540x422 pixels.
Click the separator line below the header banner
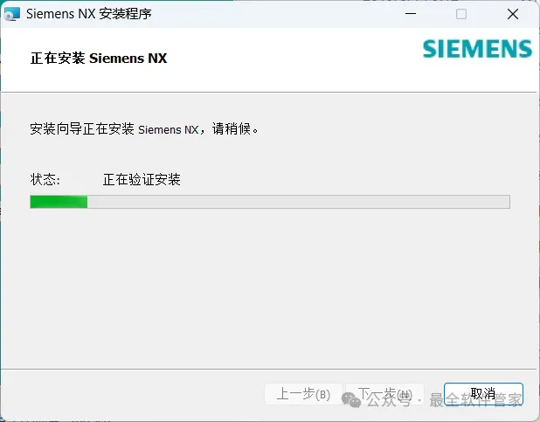tap(268, 92)
